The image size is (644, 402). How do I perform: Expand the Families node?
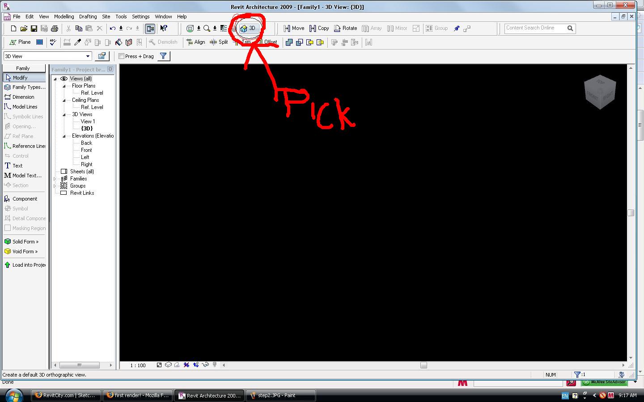point(55,179)
